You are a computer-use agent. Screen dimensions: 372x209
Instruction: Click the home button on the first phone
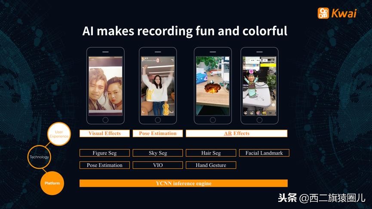(x=105, y=120)
